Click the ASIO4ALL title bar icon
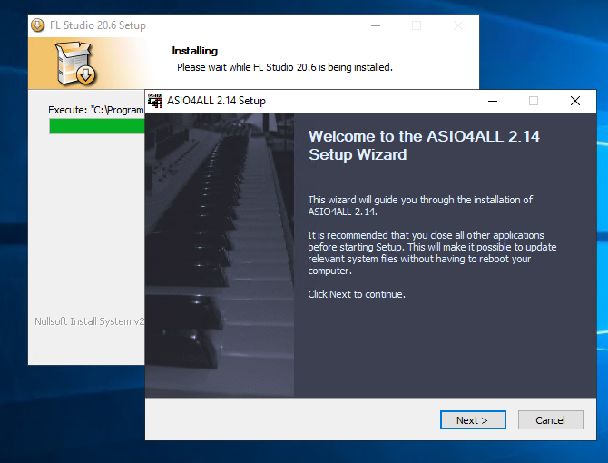 coord(155,101)
